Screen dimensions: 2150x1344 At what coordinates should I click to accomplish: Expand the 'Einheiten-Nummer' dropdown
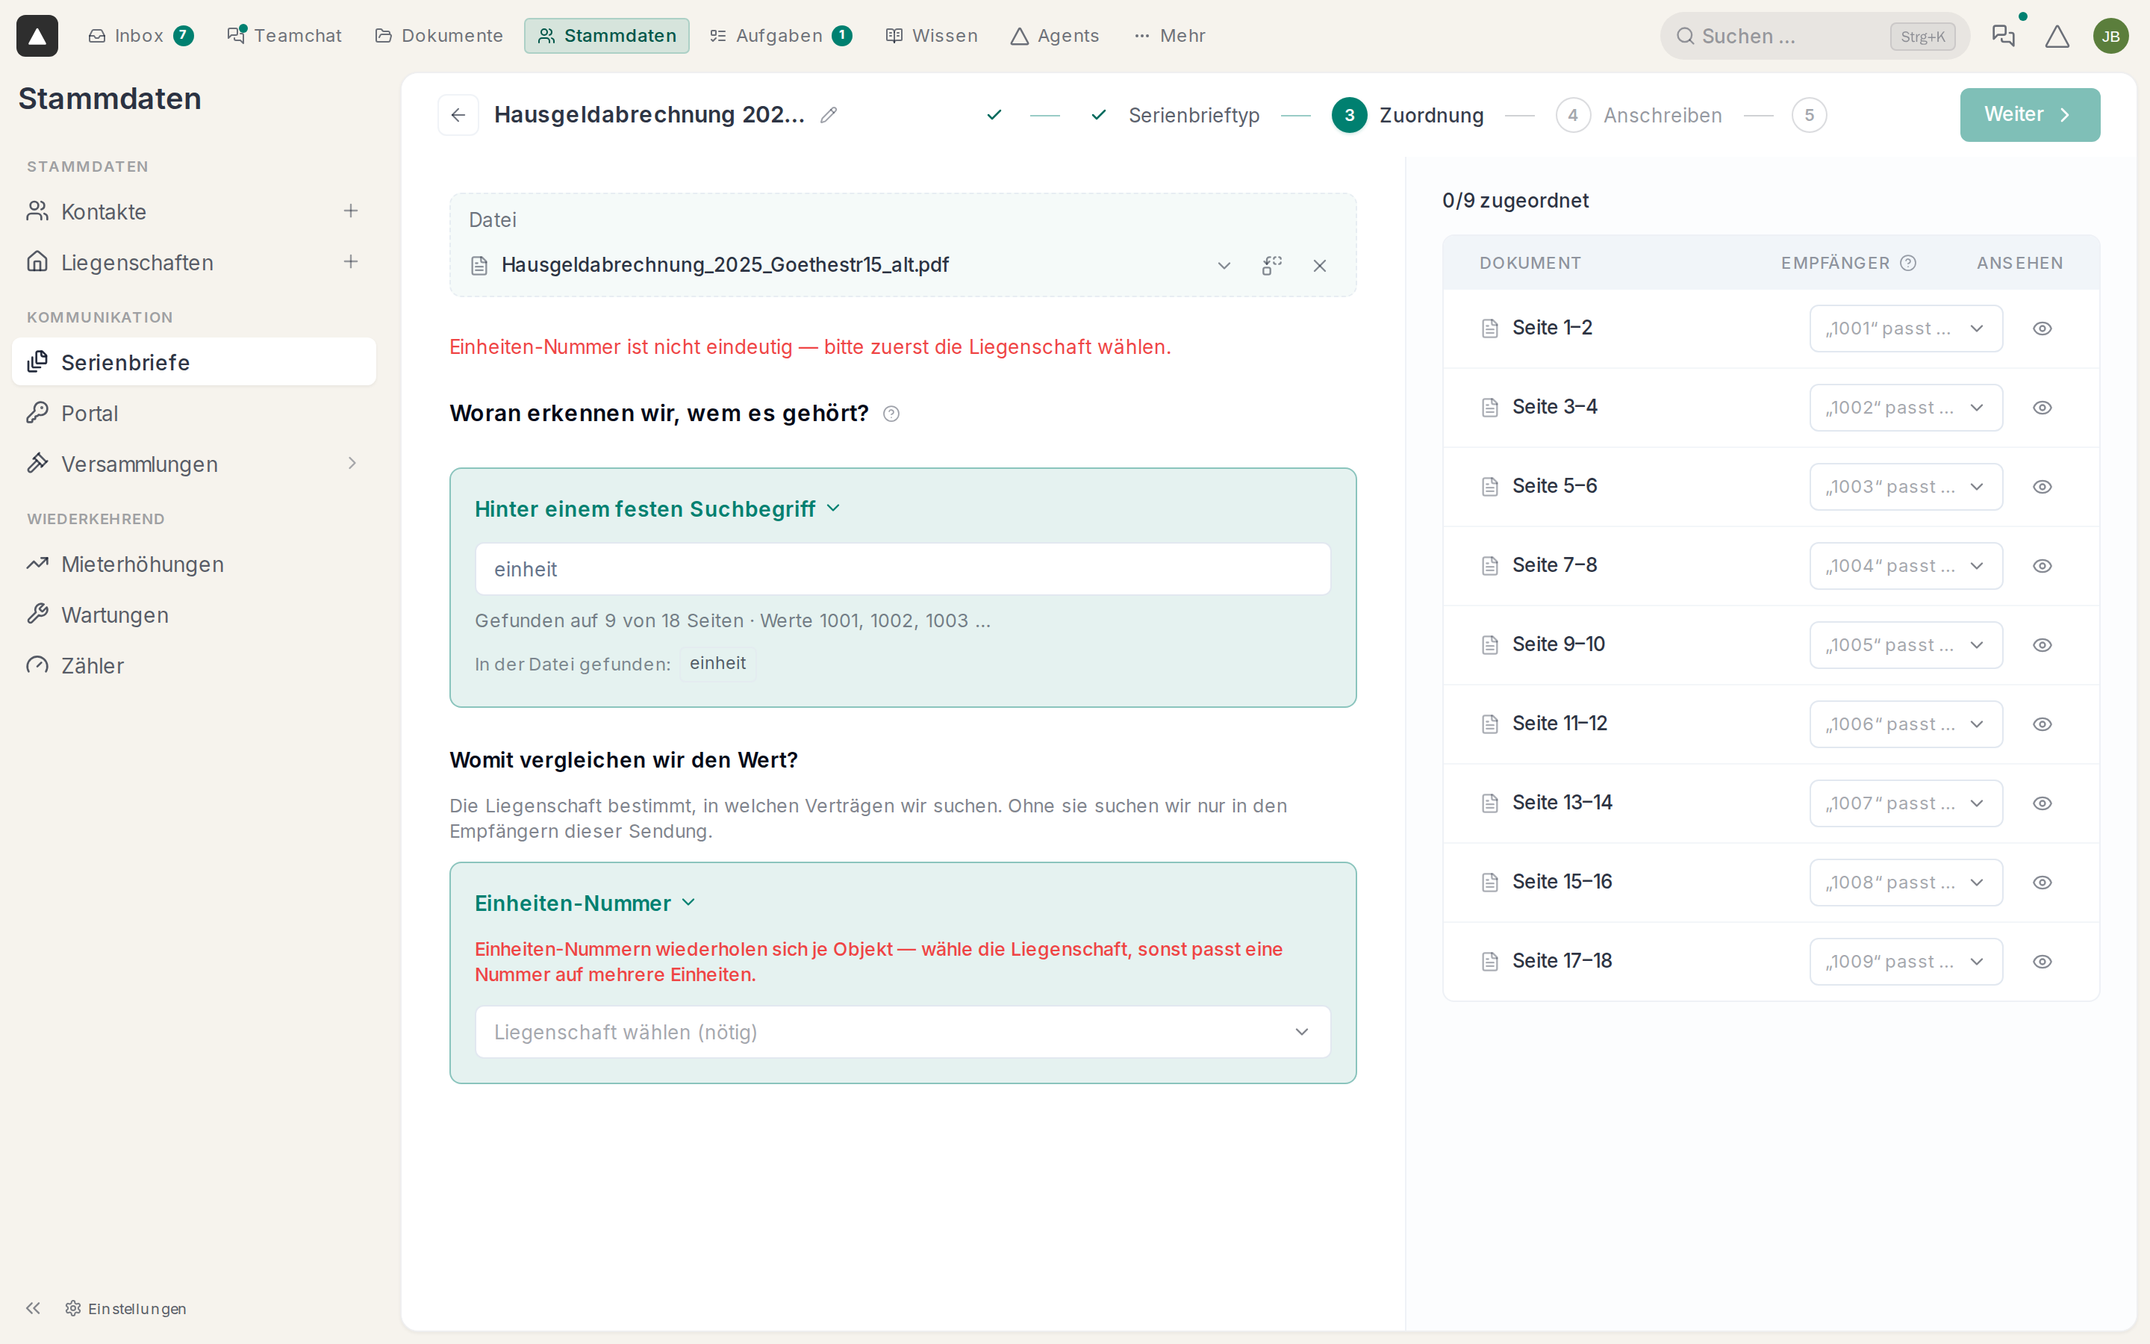click(585, 903)
